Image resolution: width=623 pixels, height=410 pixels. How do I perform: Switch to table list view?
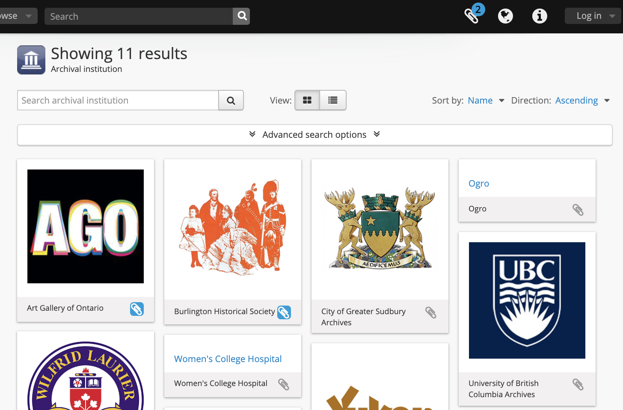pos(333,101)
